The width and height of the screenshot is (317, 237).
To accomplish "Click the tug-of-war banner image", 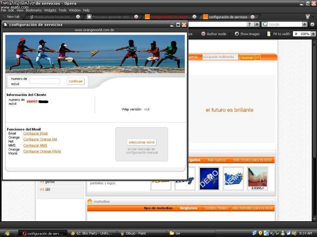I will 95,54.
